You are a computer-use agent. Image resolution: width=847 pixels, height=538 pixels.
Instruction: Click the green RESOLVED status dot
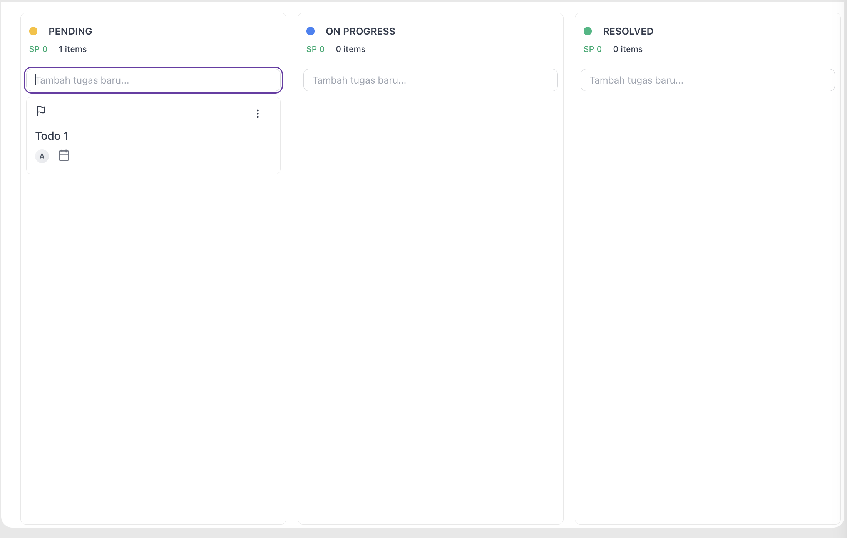point(588,31)
